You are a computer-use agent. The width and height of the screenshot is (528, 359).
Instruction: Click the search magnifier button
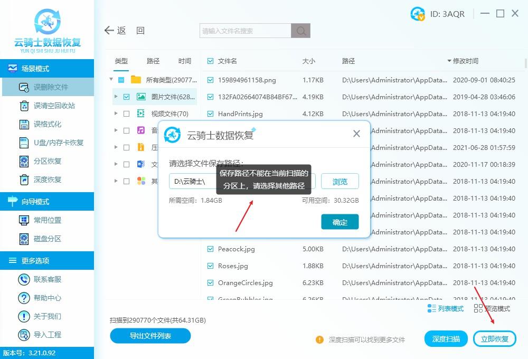point(301,31)
